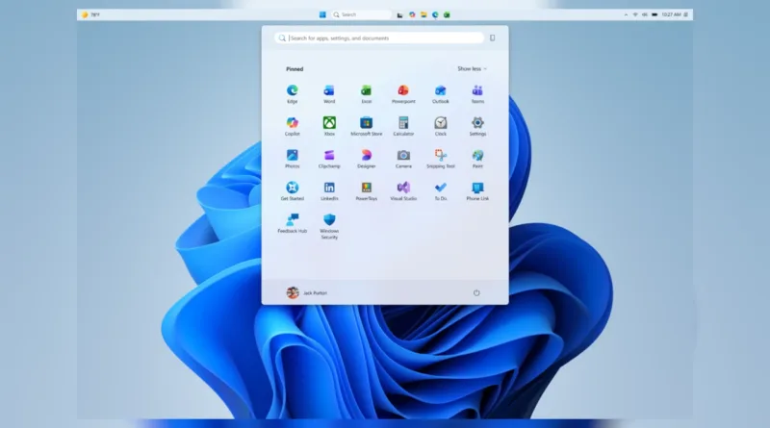Launch Word from the pinned apps
The image size is (770, 428).
click(329, 93)
